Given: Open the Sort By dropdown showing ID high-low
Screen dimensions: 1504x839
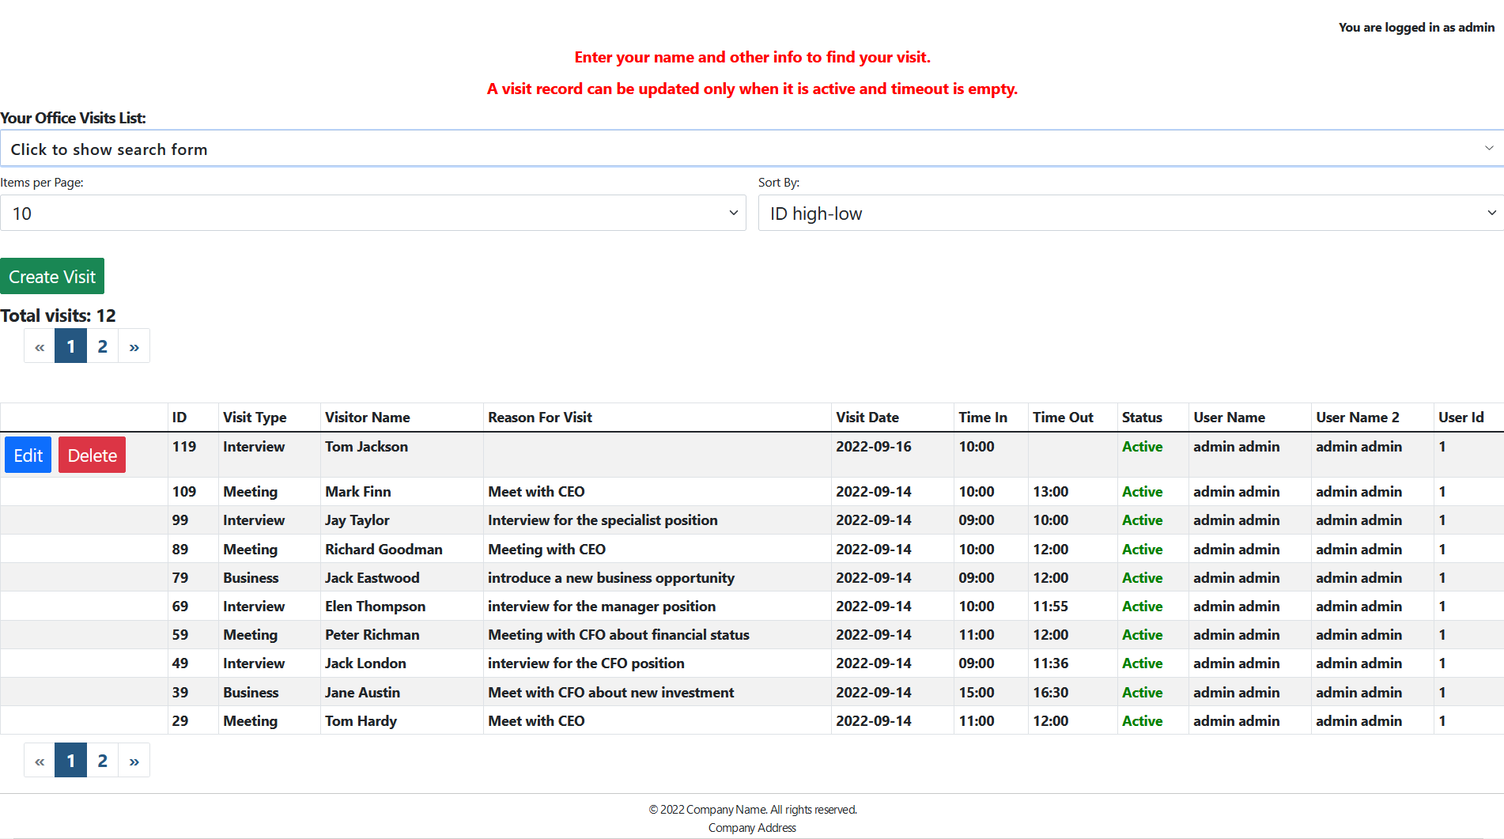Looking at the screenshot, I should pyautogui.click(x=1131, y=214).
